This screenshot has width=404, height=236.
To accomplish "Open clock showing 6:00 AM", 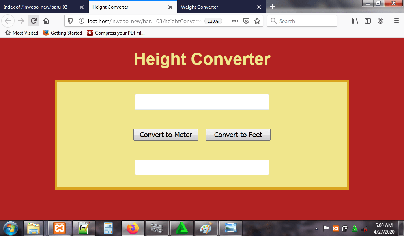I will pos(384,228).
